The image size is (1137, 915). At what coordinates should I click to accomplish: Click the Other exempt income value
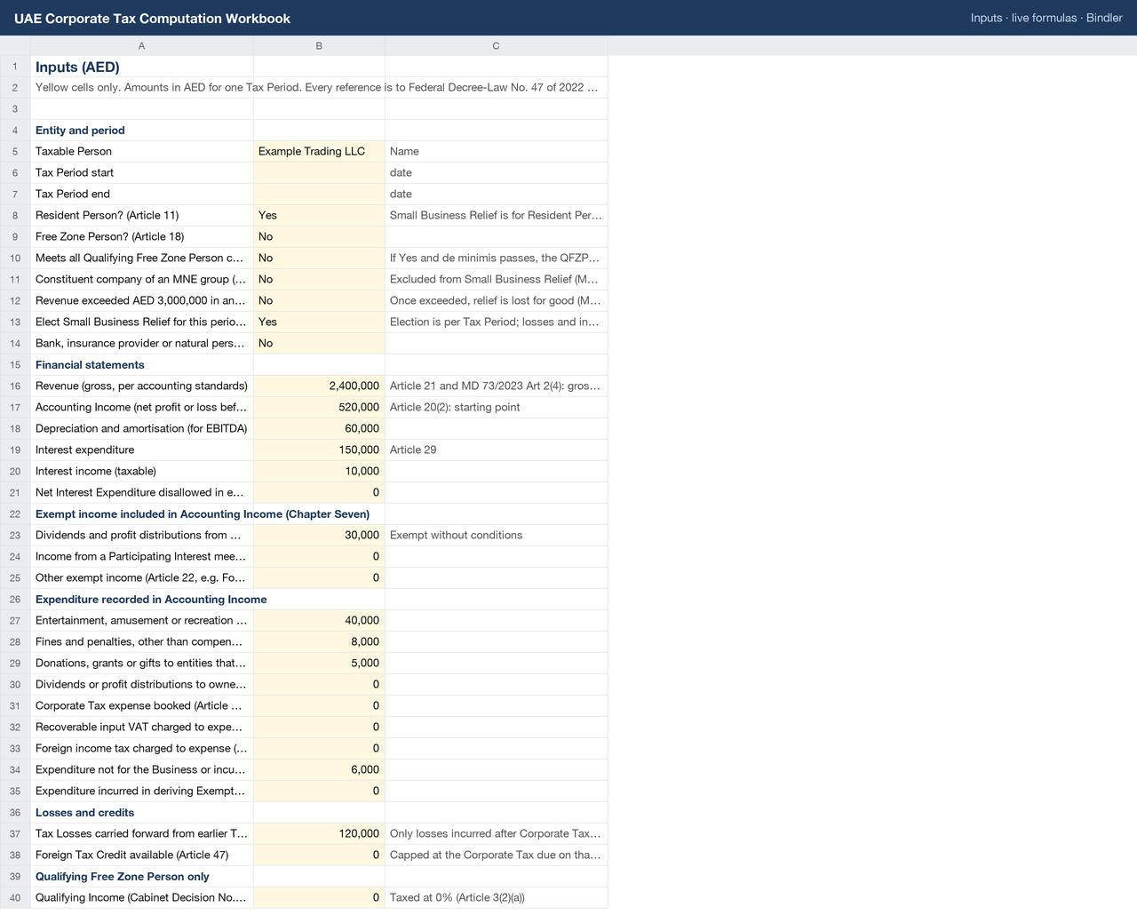tap(319, 577)
